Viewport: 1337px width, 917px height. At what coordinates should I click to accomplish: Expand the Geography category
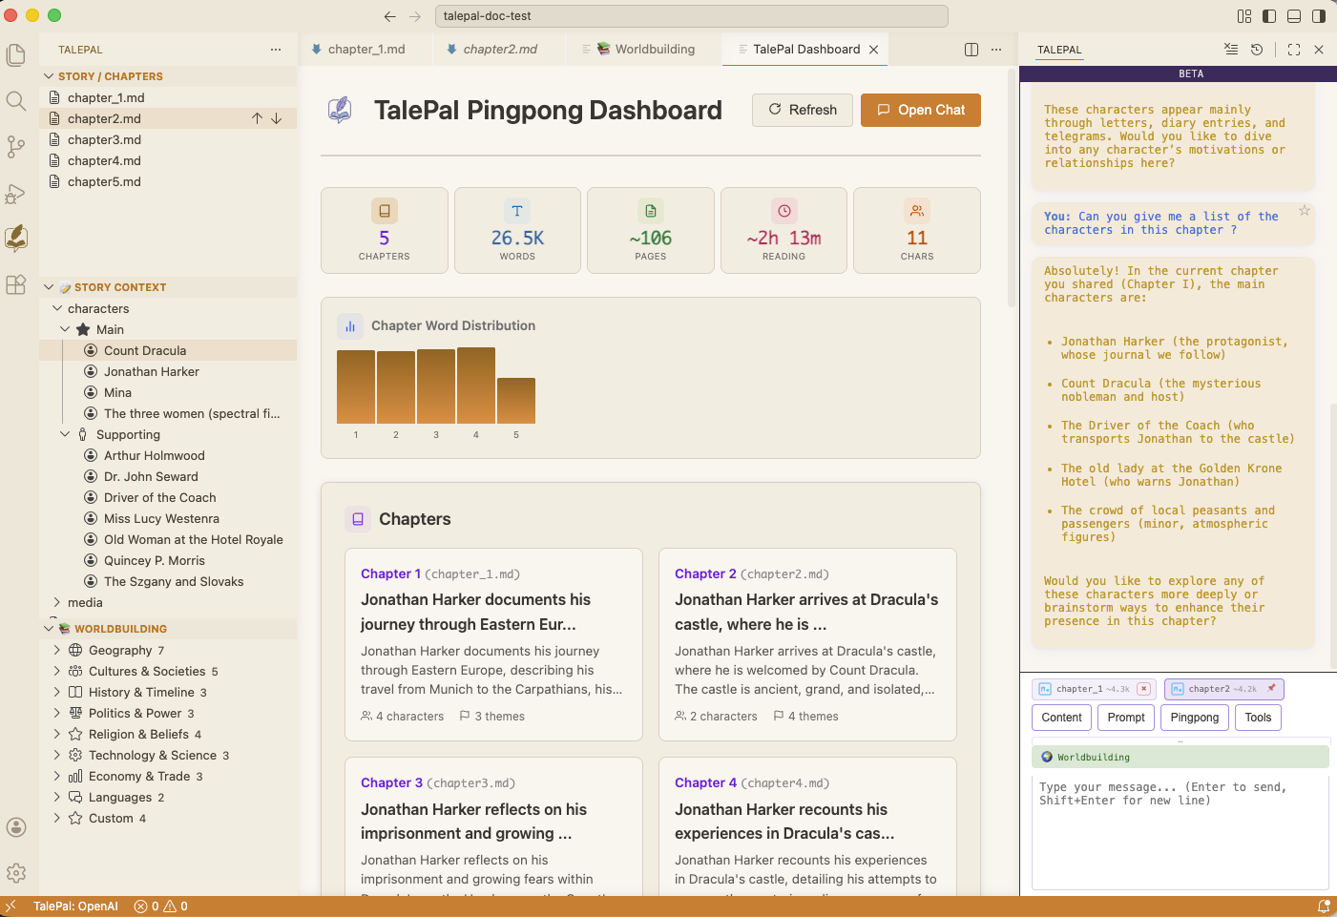click(x=57, y=650)
